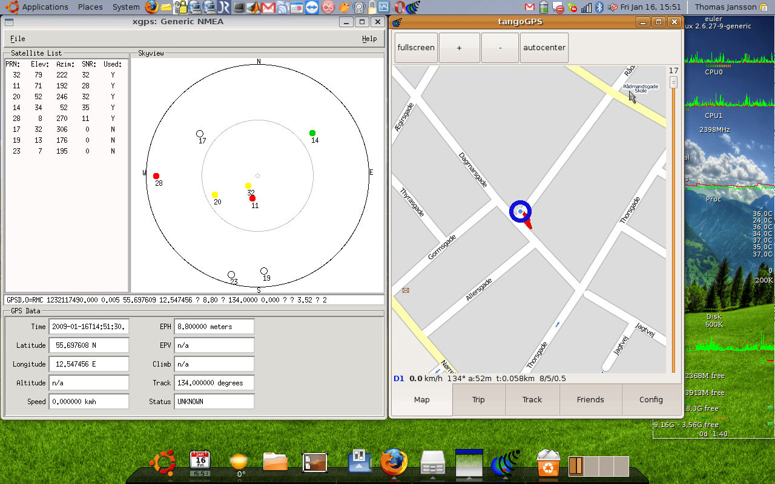Open the Trip tab in tangoGPS
Image resolution: width=775 pixels, height=484 pixels.
pos(478,399)
